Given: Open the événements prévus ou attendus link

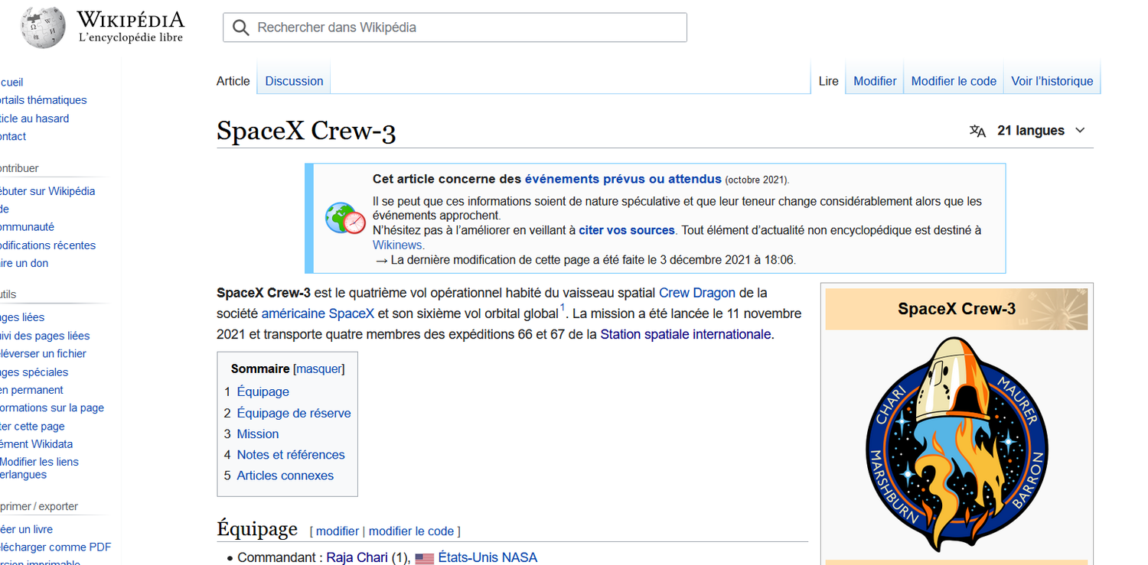Looking at the screenshot, I should [x=623, y=179].
